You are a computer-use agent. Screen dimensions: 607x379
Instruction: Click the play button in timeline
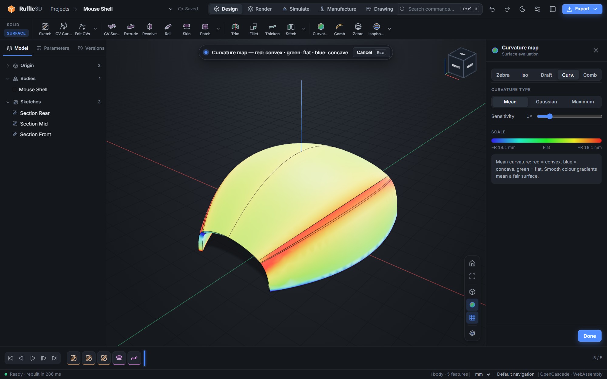pos(32,358)
